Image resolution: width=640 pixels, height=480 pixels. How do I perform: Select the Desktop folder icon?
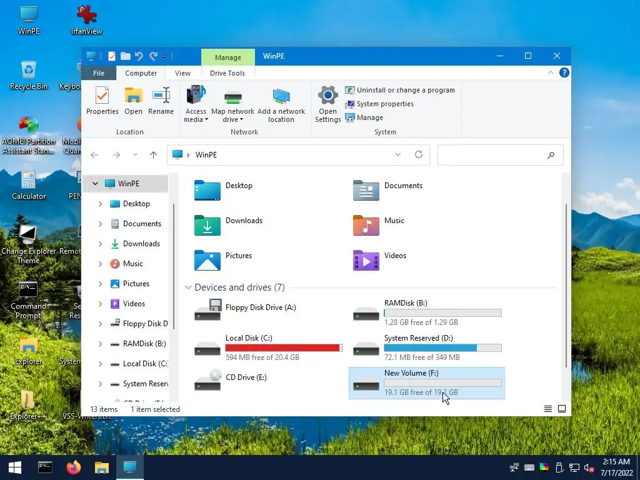(x=207, y=190)
